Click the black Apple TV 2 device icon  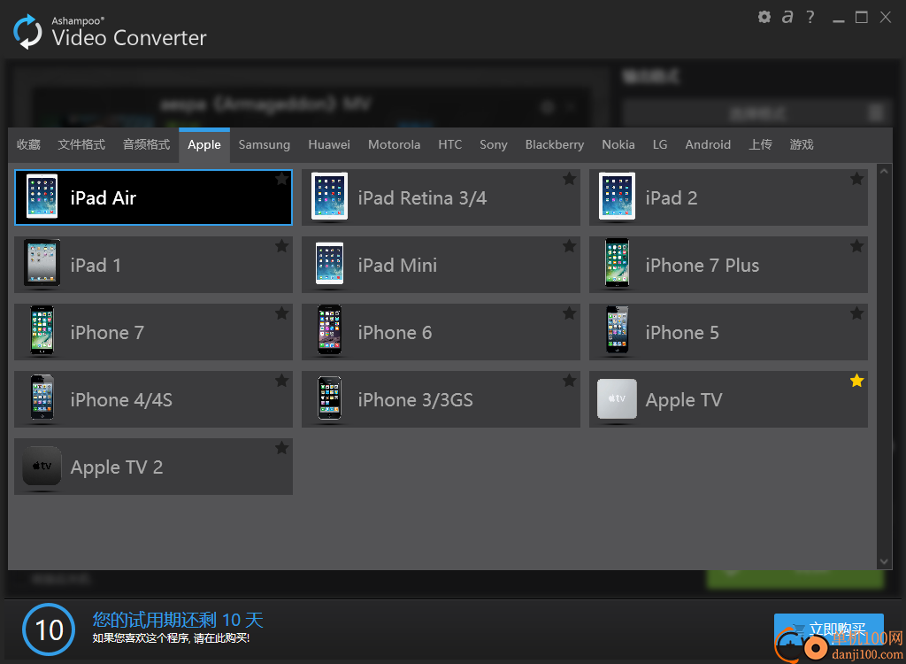(x=42, y=466)
